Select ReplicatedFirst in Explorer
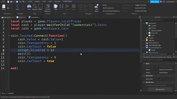This screenshot has height=99, width=177. (x=153, y=43)
